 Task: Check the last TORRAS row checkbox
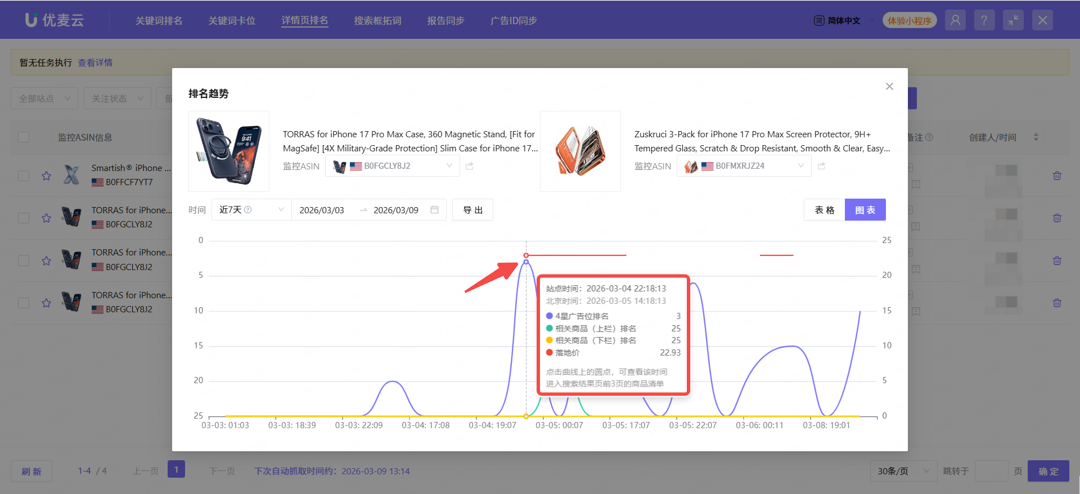pos(24,303)
